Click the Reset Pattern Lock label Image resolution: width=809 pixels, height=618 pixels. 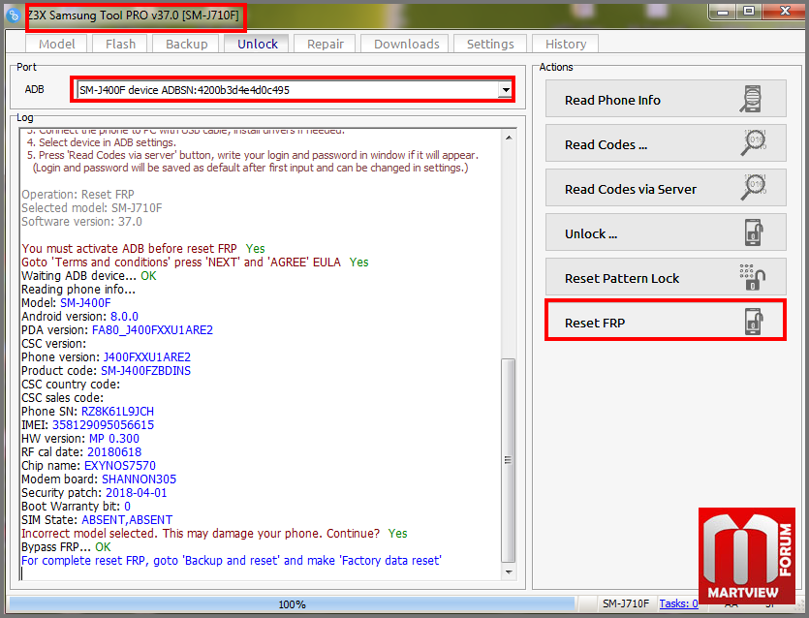(622, 279)
